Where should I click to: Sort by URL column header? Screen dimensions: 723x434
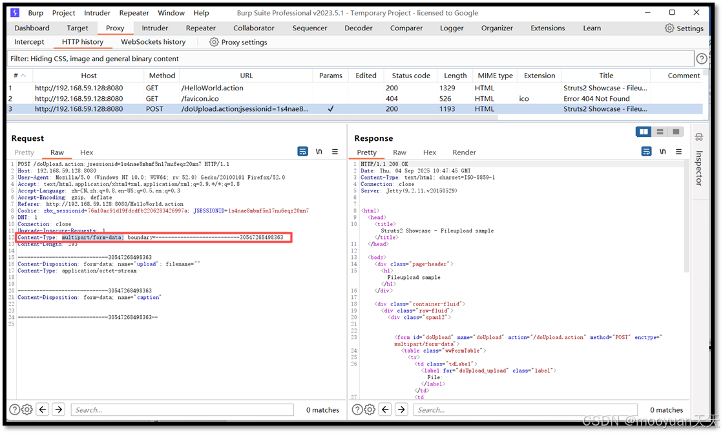(x=246, y=76)
